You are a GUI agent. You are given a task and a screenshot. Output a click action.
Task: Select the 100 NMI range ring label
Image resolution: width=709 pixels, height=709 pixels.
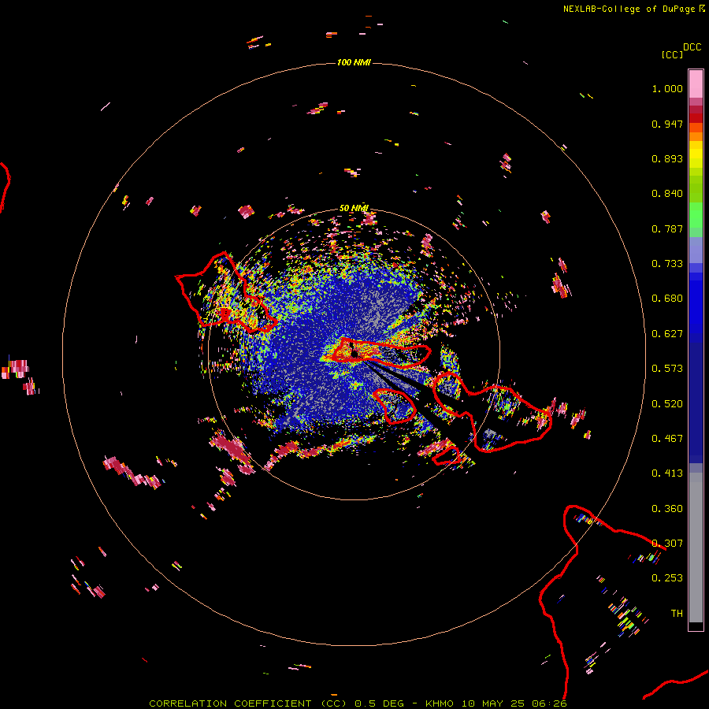[354, 62]
